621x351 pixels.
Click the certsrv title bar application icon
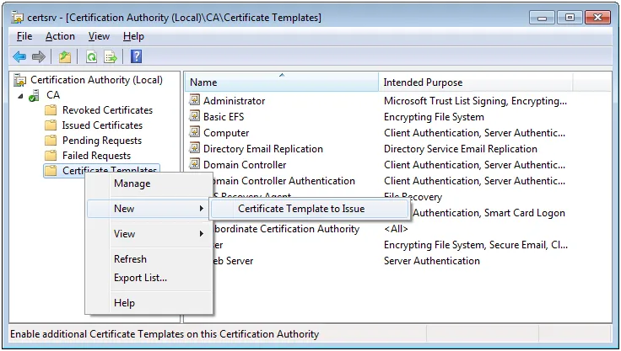(x=18, y=18)
